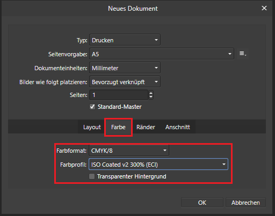275x216 pixels.
Task: Select the Farbe tab
Action: pyautogui.click(x=118, y=127)
